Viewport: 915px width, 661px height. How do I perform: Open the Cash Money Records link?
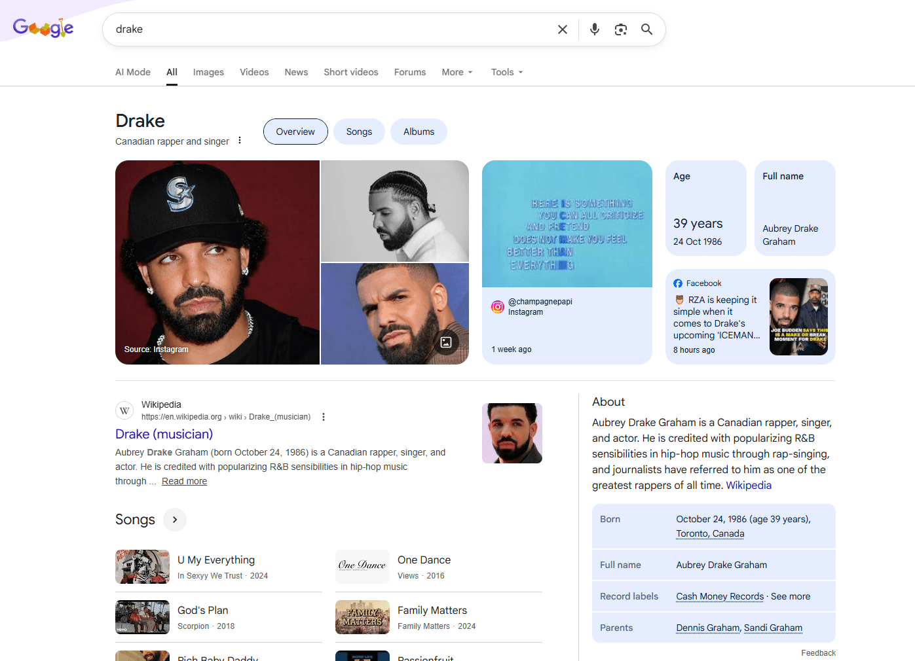[720, 596]
